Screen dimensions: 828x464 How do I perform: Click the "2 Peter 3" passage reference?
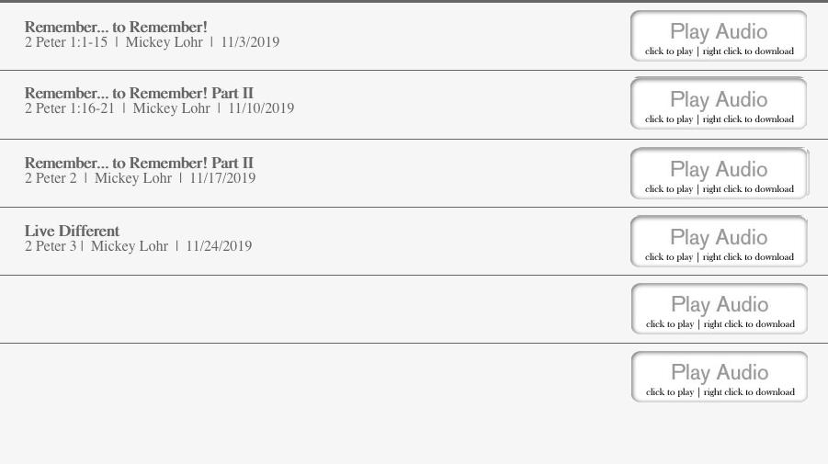coord(51,246)
